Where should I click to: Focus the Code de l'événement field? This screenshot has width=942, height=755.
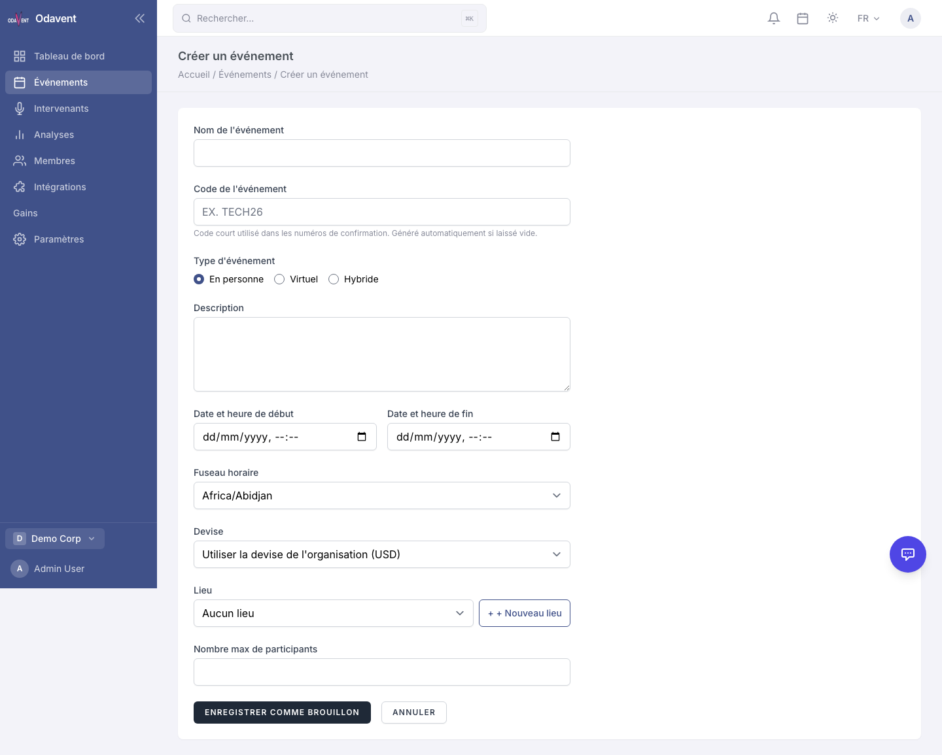382,212
